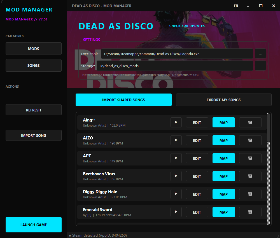Click IMPORT SHARED SONGS
Image resolution: width=280 pixels, height=238 pixels.
point(123,100)
